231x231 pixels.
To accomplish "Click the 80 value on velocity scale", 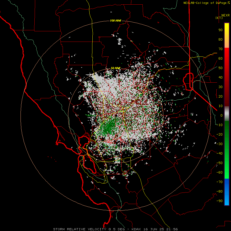I will 220,39.
